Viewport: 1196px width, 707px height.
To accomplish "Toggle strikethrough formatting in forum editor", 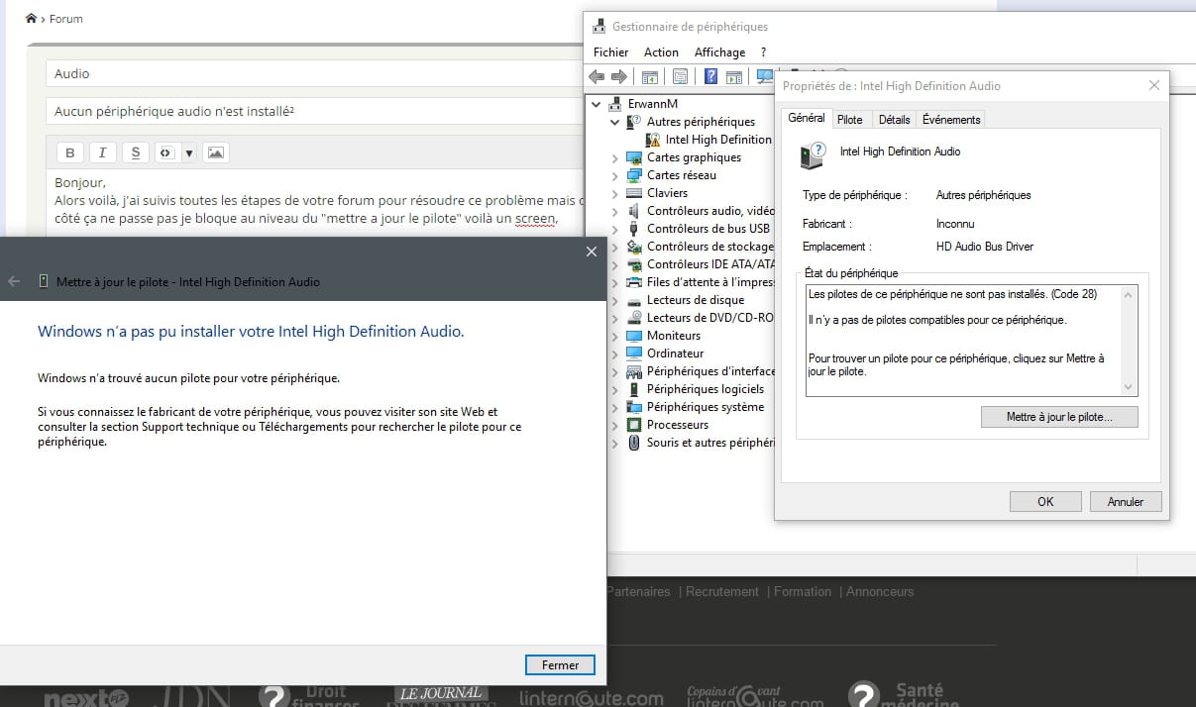I will tap(136, 152).
